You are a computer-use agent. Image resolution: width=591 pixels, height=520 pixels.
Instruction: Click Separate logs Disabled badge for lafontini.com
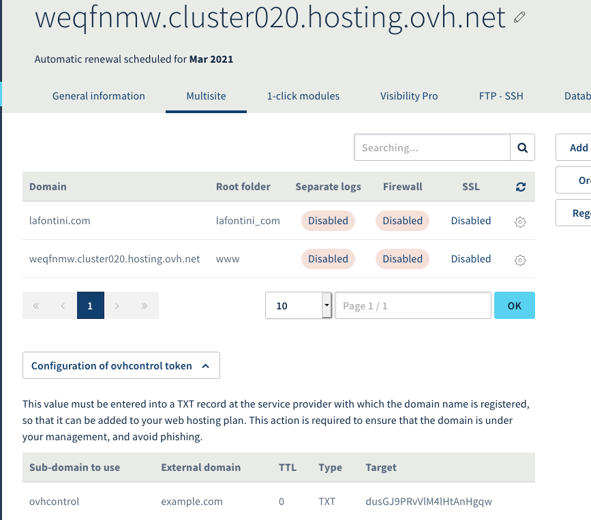[x=328, y=221]
